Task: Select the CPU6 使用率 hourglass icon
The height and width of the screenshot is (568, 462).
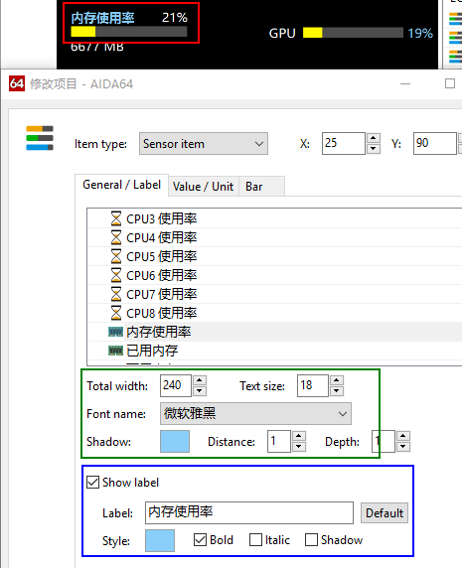Action: 116,275
